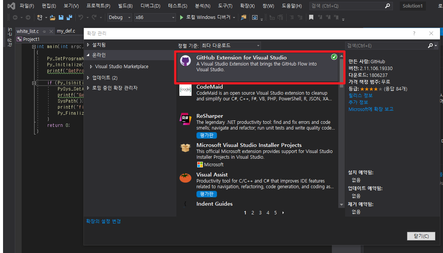Click the extension list scrollbar down arrow
Image resolution: width=443 pixels, height=253 pixels.
[341, 205]
